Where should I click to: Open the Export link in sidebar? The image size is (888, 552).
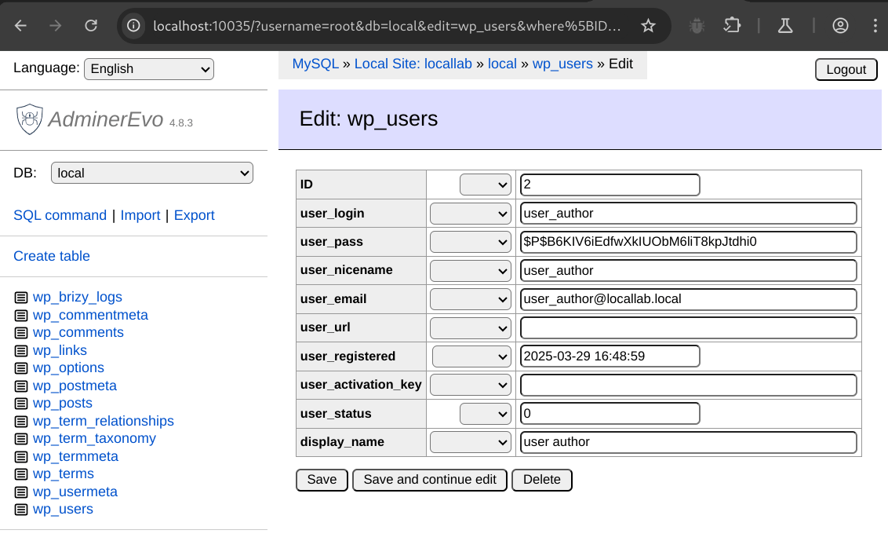click(x=194, y=215)
